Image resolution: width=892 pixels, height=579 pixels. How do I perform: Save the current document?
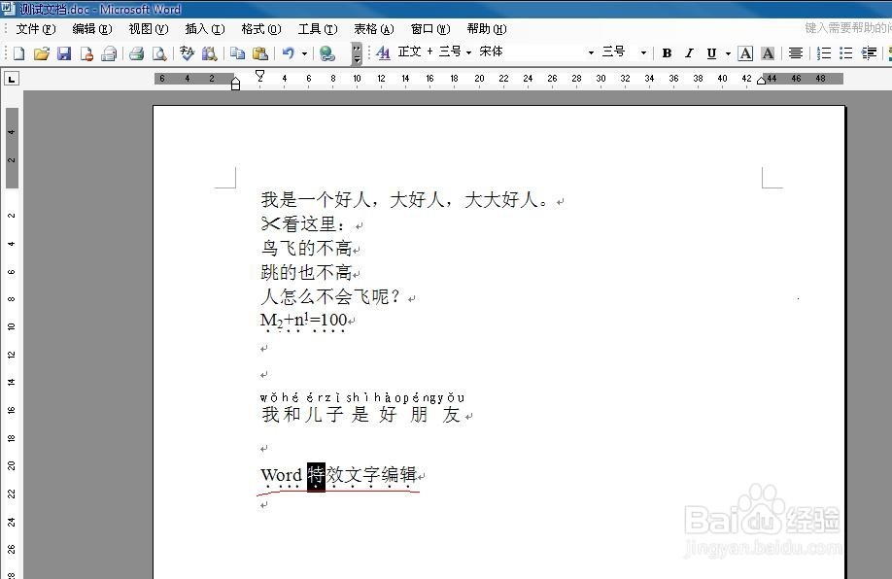pyautogui.click(x=62, y=52)
